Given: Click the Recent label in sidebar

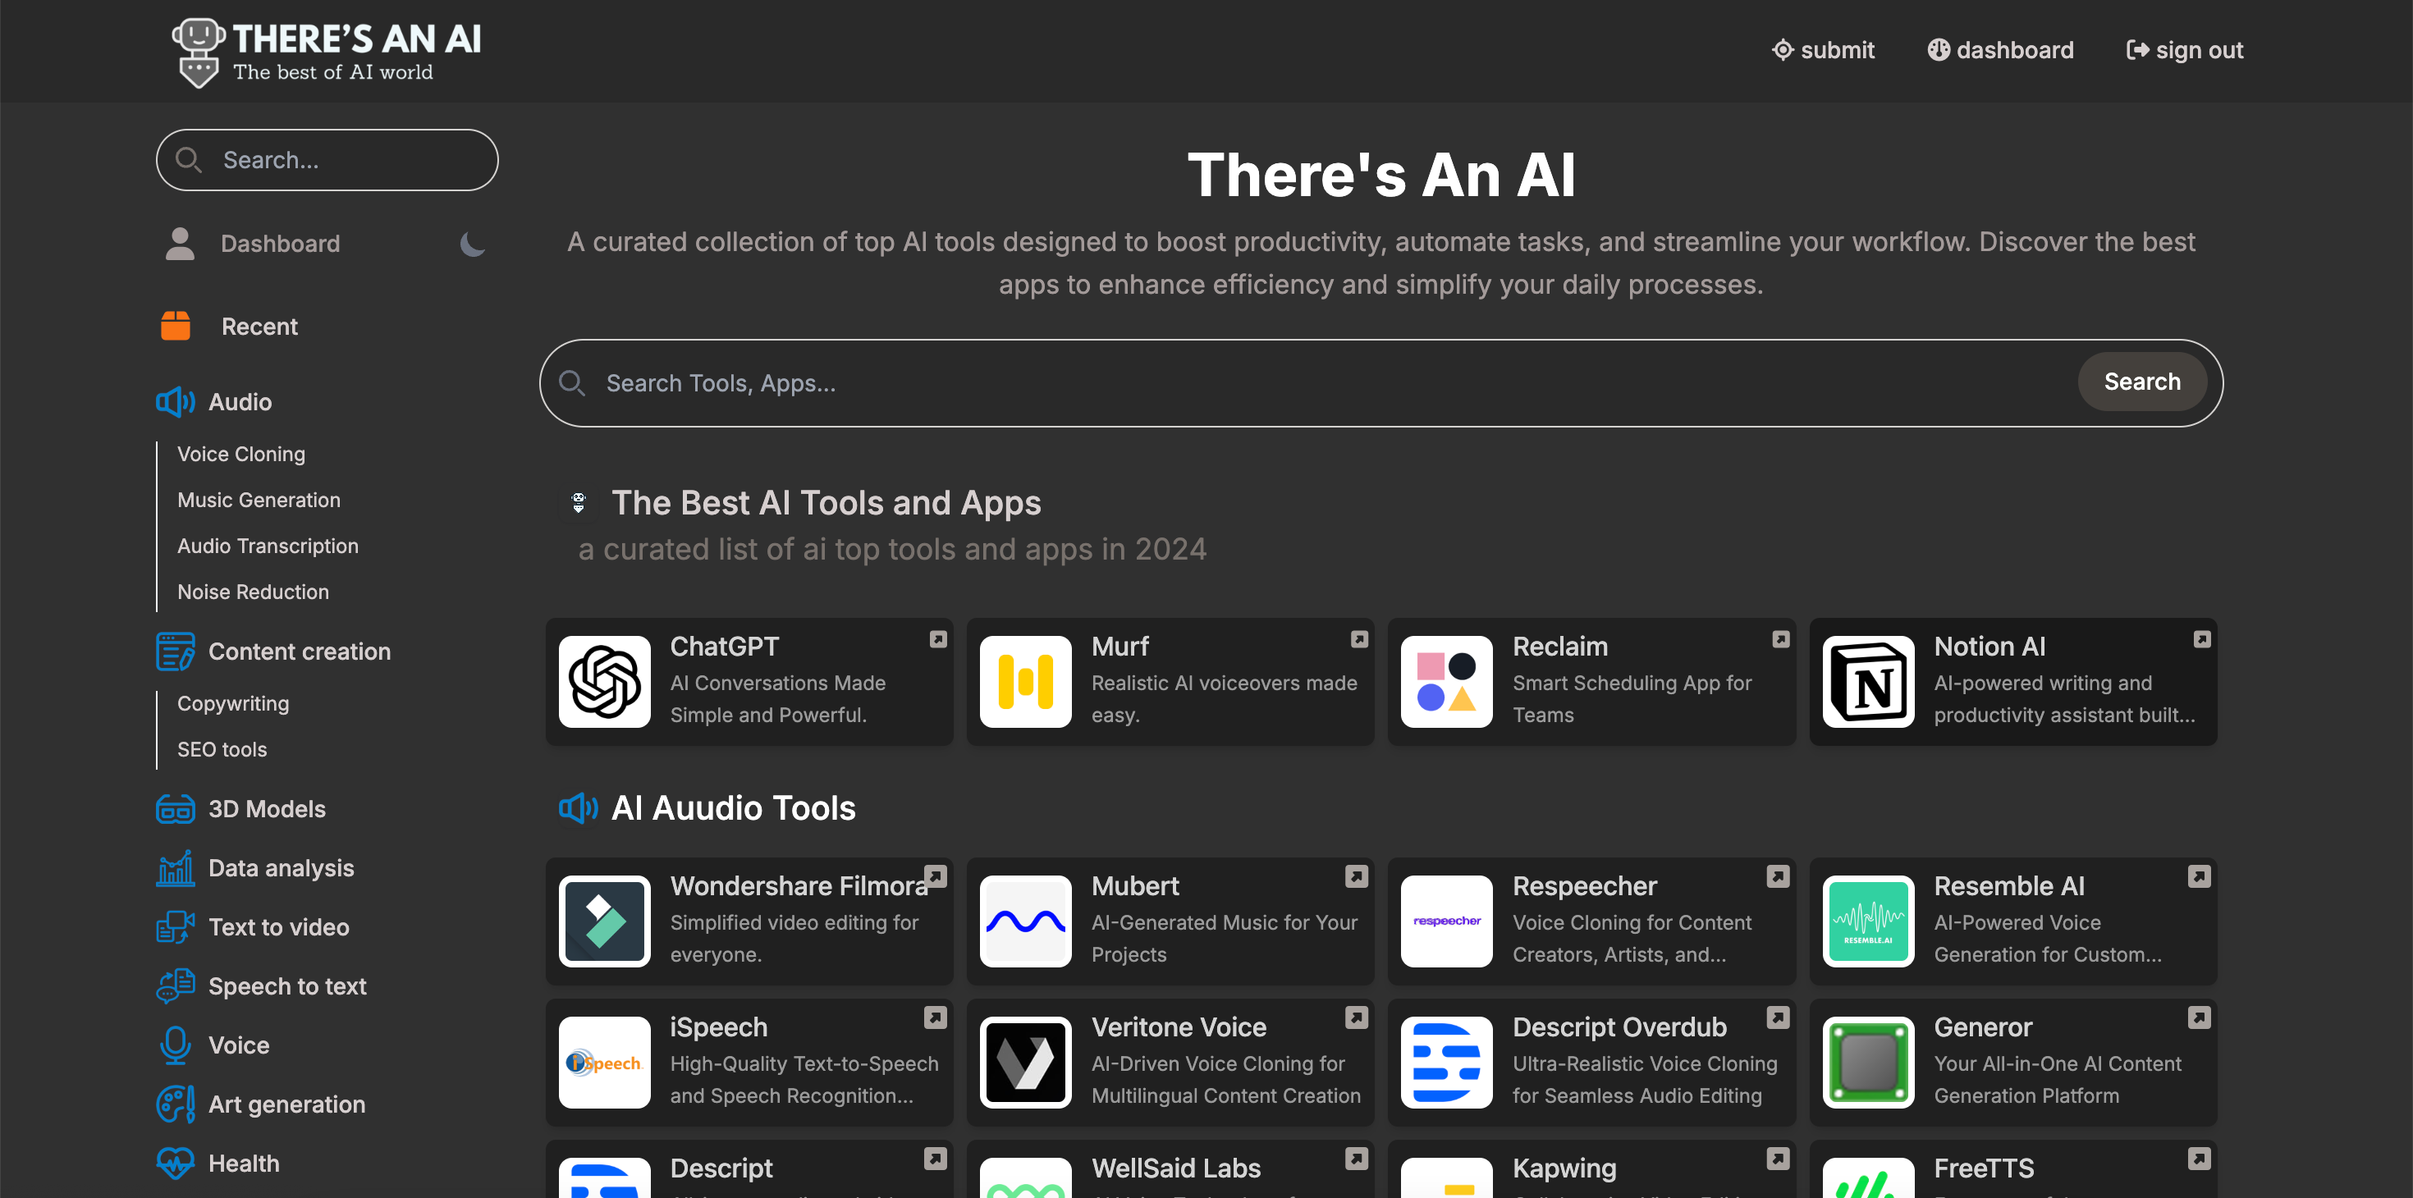Looking at the screenshot, I should click(259, 326).
